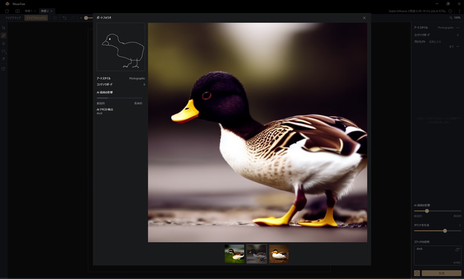Click the info icon near Stable Diffusion text
This screenshot has height=279, width=464.
[450, 11]
